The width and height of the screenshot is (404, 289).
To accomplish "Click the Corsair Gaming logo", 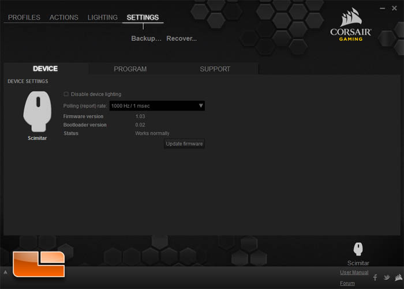I will pos(351,24).
